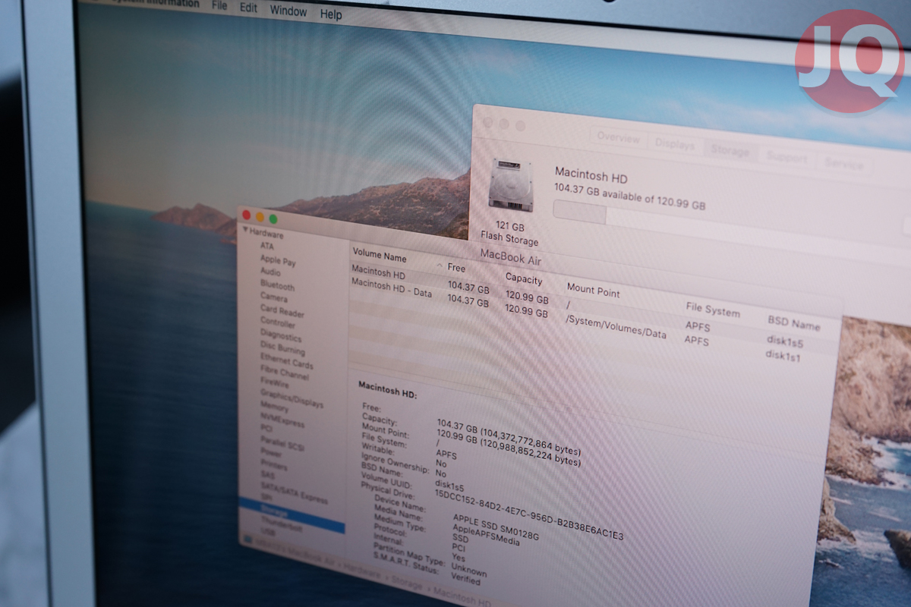
Task: Sort volumes by the Free column header
Action: coord(456,268)
